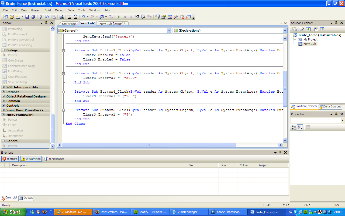
Task: Click the Undo arrow icon
Action: click(83, 17)
